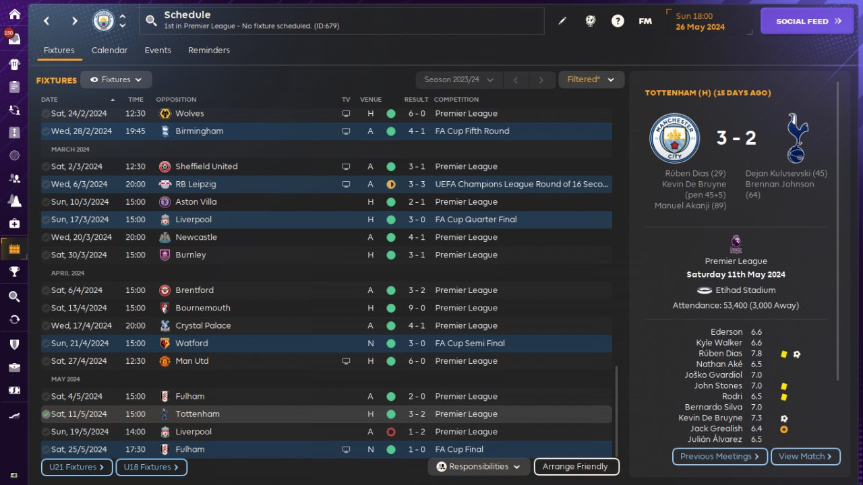Click the View Match button
Viewport: 863px width, 485px height.
point(805,457)
